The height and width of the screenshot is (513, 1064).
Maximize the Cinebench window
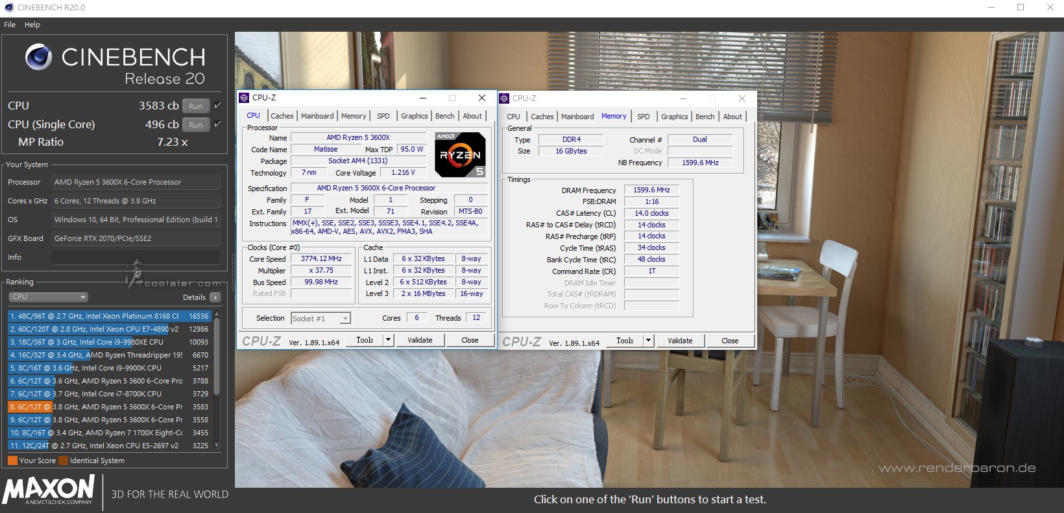click(x=1021, y=8)
